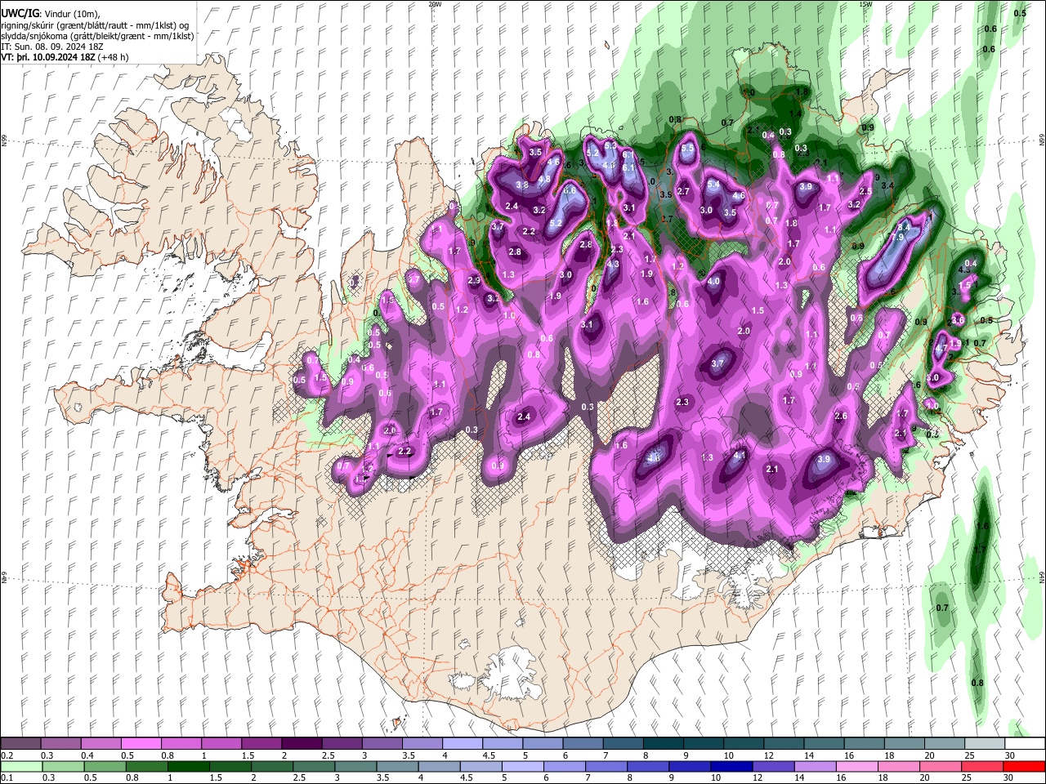Select the navy blue rain-scale swatch 10–12

[731, 766]
